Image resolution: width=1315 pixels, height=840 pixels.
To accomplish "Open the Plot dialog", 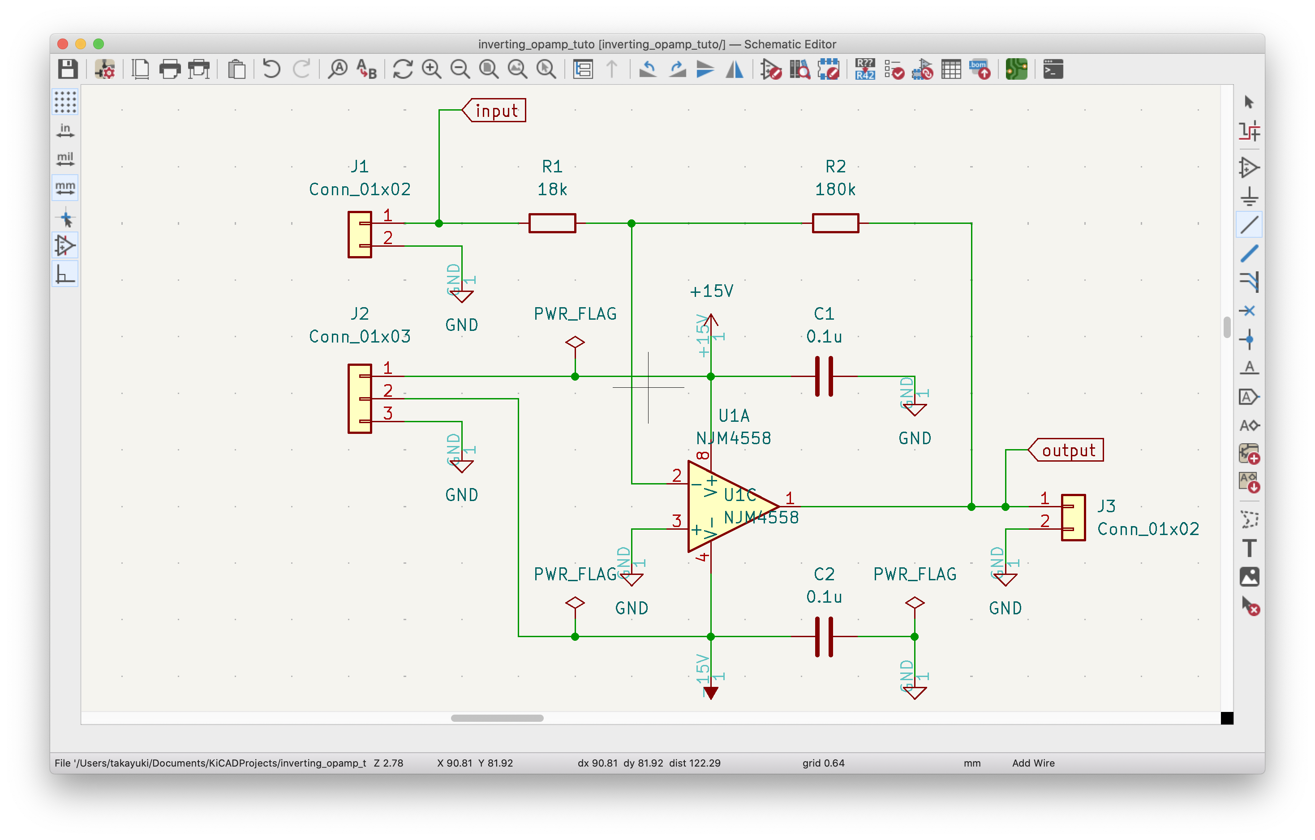I will [x=199, y=69].
